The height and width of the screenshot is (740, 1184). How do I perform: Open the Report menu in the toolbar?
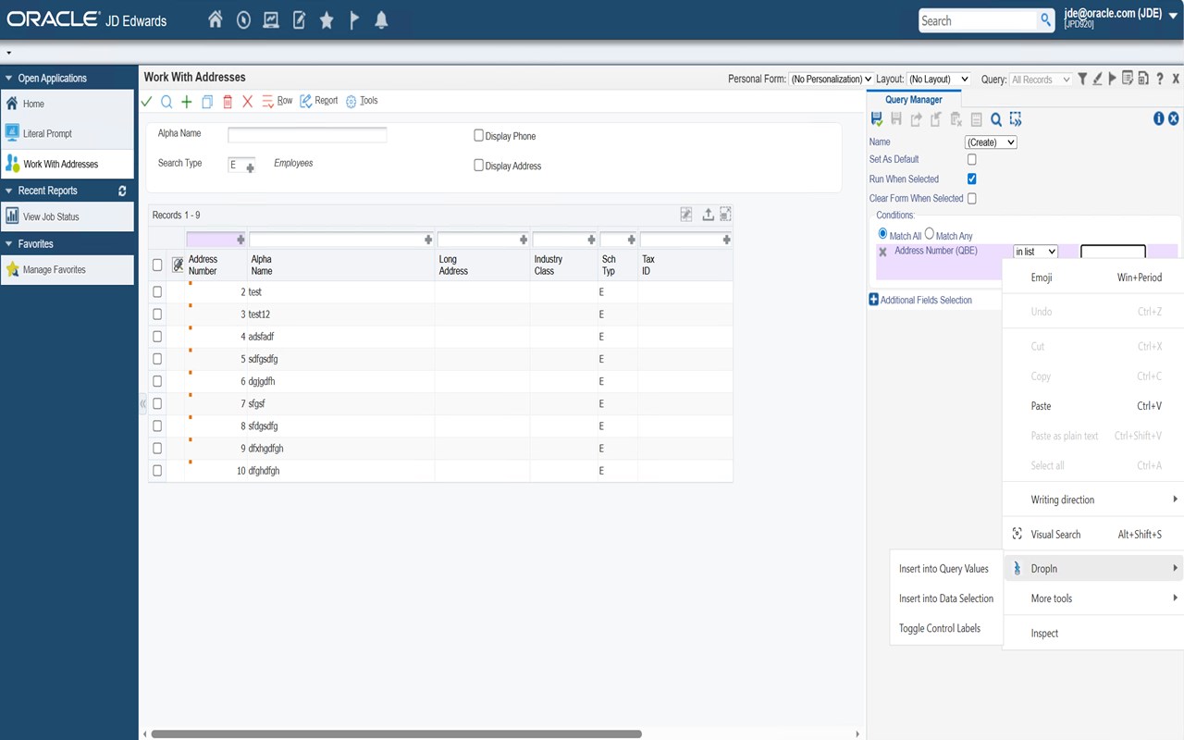(319, 101)
